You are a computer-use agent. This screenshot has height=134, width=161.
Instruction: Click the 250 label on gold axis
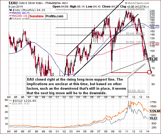coord(154,128)
